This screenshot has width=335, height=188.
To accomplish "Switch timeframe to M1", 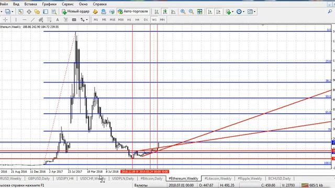I will [x=96, y=20].
